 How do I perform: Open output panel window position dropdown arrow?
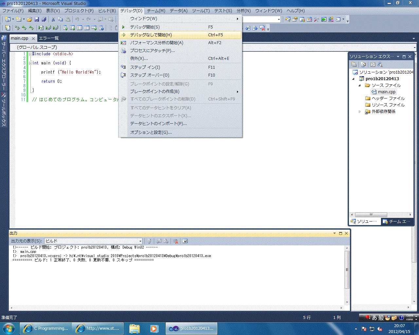335,233
